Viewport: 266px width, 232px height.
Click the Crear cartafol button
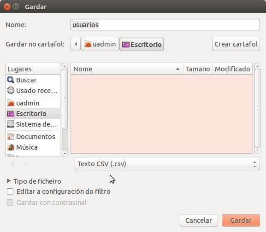(x=236, y=44)
